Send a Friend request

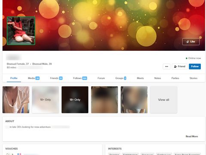[x=179, y=66]
